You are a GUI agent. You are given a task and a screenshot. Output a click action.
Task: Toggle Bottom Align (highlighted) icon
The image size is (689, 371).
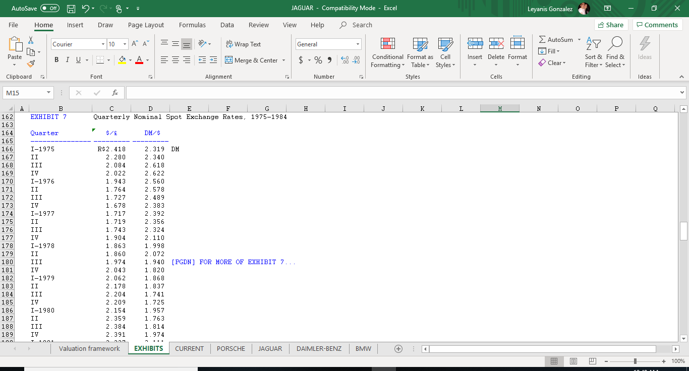pyautogui.click(x=187, y=44)
